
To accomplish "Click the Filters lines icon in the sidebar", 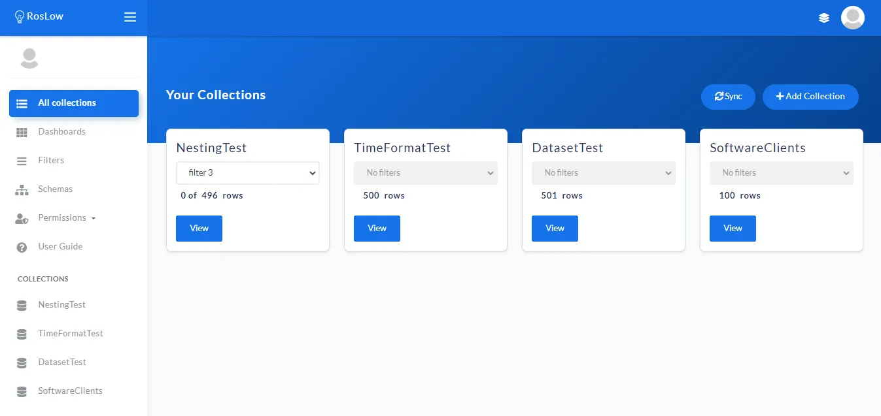I will click(x=22, y=161).
